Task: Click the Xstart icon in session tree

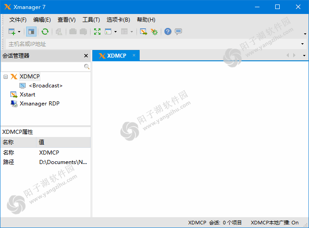Action: [x=14, y=95]
